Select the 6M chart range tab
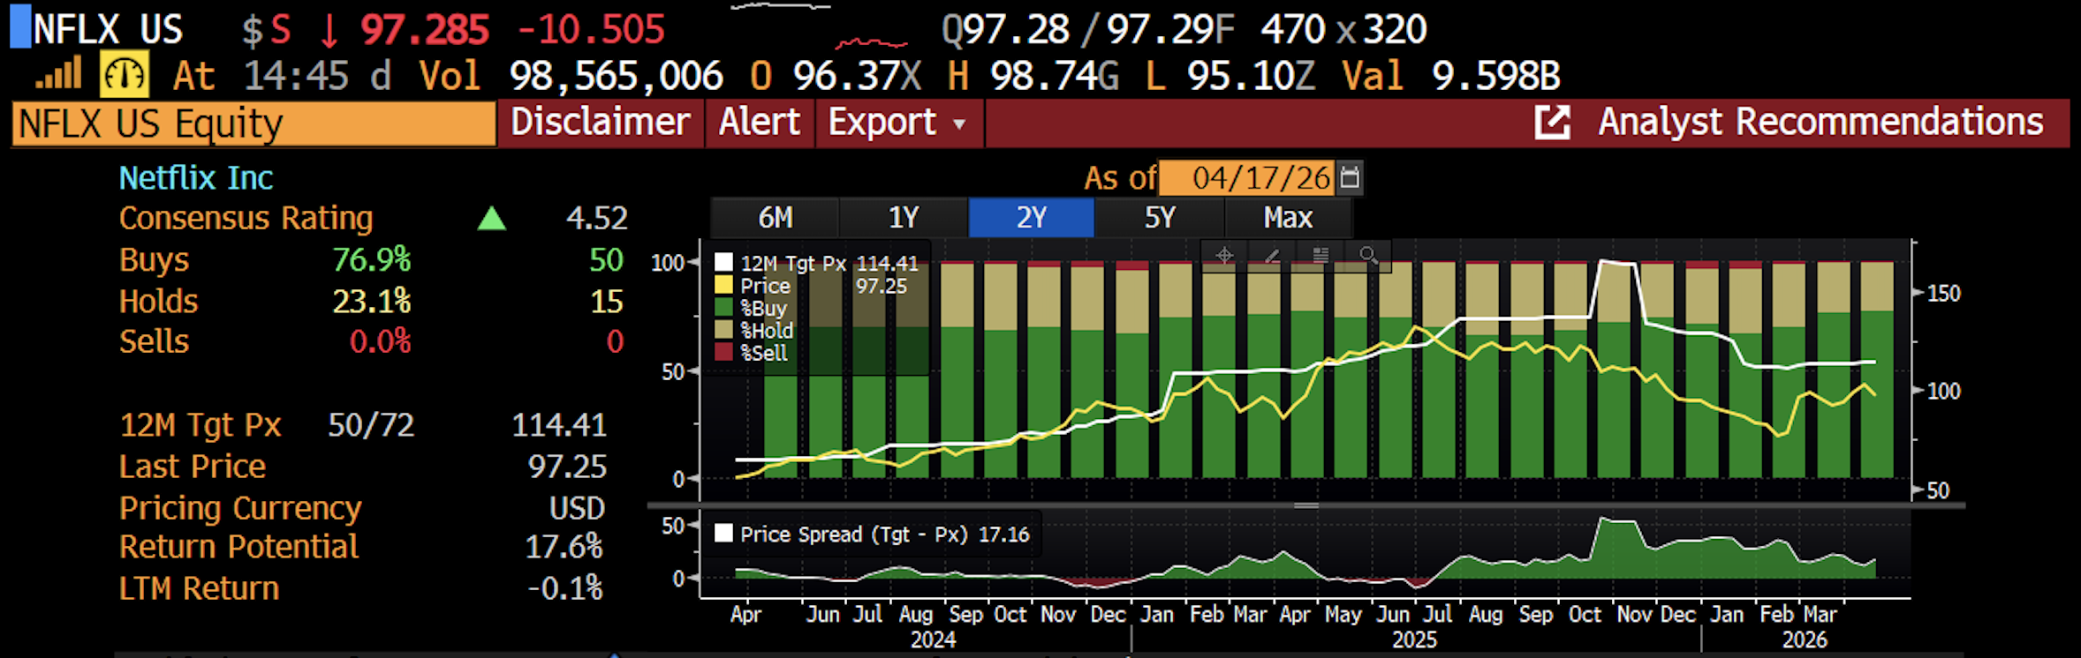 pos(776,217)
